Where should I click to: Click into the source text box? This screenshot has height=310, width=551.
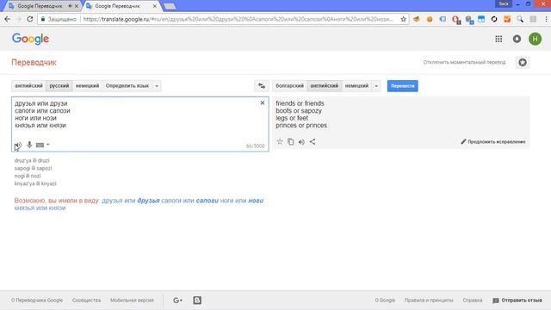pyautogui.click(x=140, y=124)
